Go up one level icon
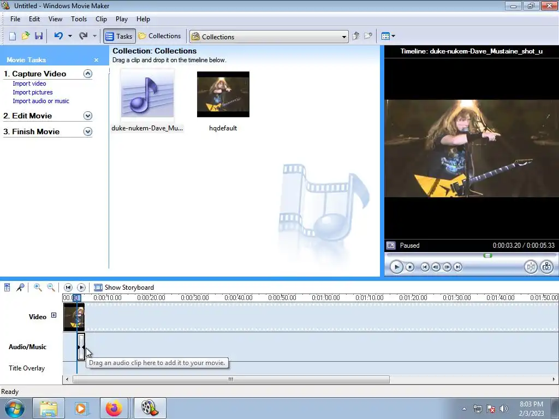Viewport: 559px width, 419px height. point(355,36)
